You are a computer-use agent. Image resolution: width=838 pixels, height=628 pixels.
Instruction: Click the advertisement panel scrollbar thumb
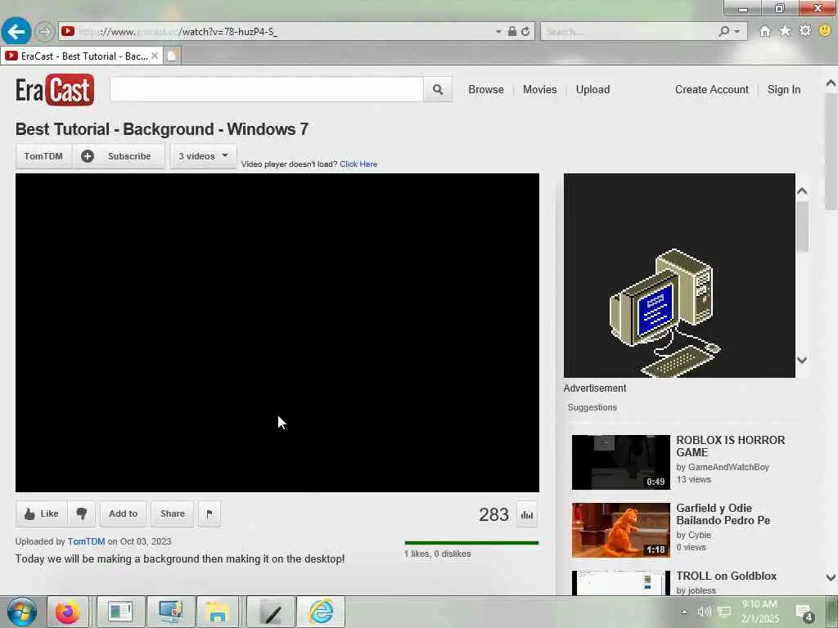pyautogui.click(x=802, y=227)
